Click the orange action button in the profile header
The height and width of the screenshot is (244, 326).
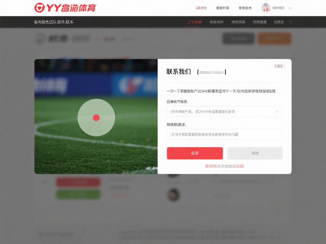click(x=274, y=38)
